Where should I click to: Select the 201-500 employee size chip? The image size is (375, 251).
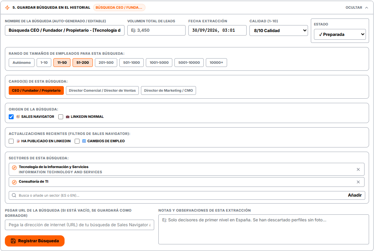click(x=106, y=63)
